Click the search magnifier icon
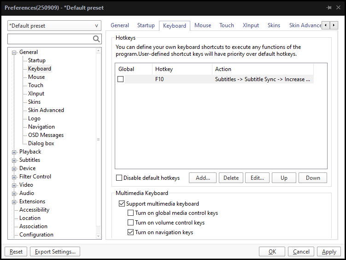 96,39
